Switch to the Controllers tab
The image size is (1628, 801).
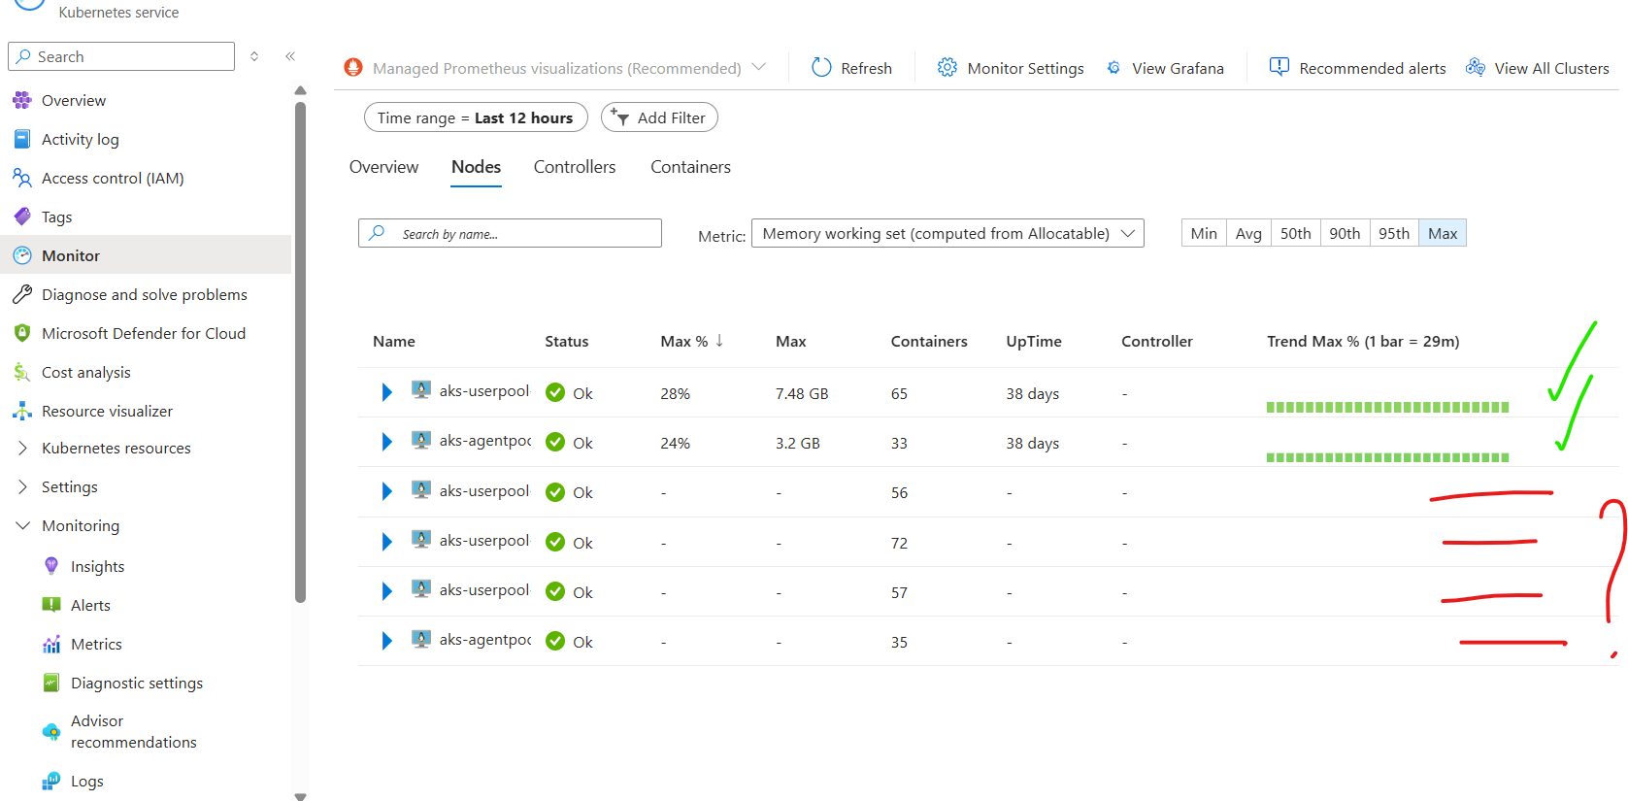pyautogui.click(x=575, y=167)
